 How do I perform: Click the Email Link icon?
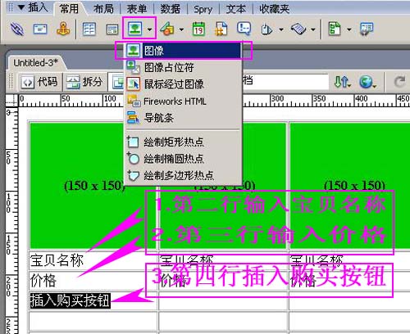40,29
